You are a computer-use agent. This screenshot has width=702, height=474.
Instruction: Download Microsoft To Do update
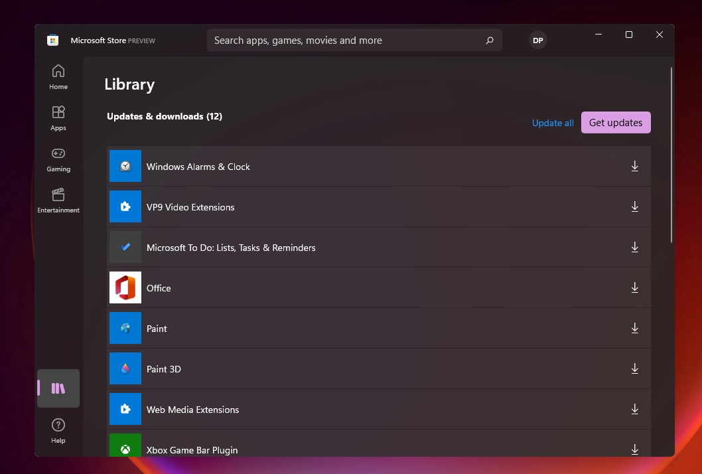(634, 248)
